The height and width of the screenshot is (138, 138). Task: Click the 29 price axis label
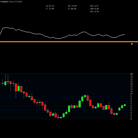[131, 119]
